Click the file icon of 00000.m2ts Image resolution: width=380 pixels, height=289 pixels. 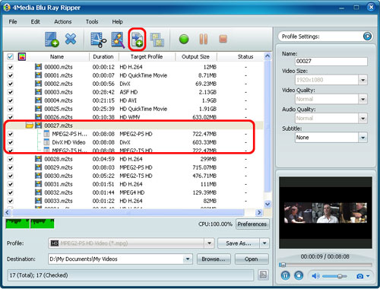pyautogui.click(x=38, y=67)
